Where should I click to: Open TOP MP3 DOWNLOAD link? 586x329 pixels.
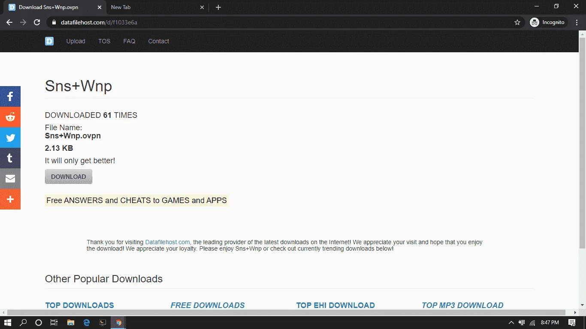tap(462, 305)
